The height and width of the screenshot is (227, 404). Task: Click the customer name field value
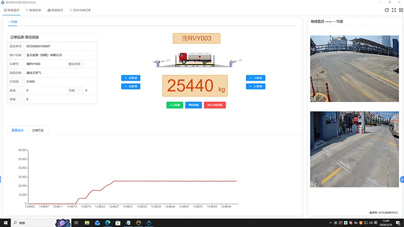(44, 55)
